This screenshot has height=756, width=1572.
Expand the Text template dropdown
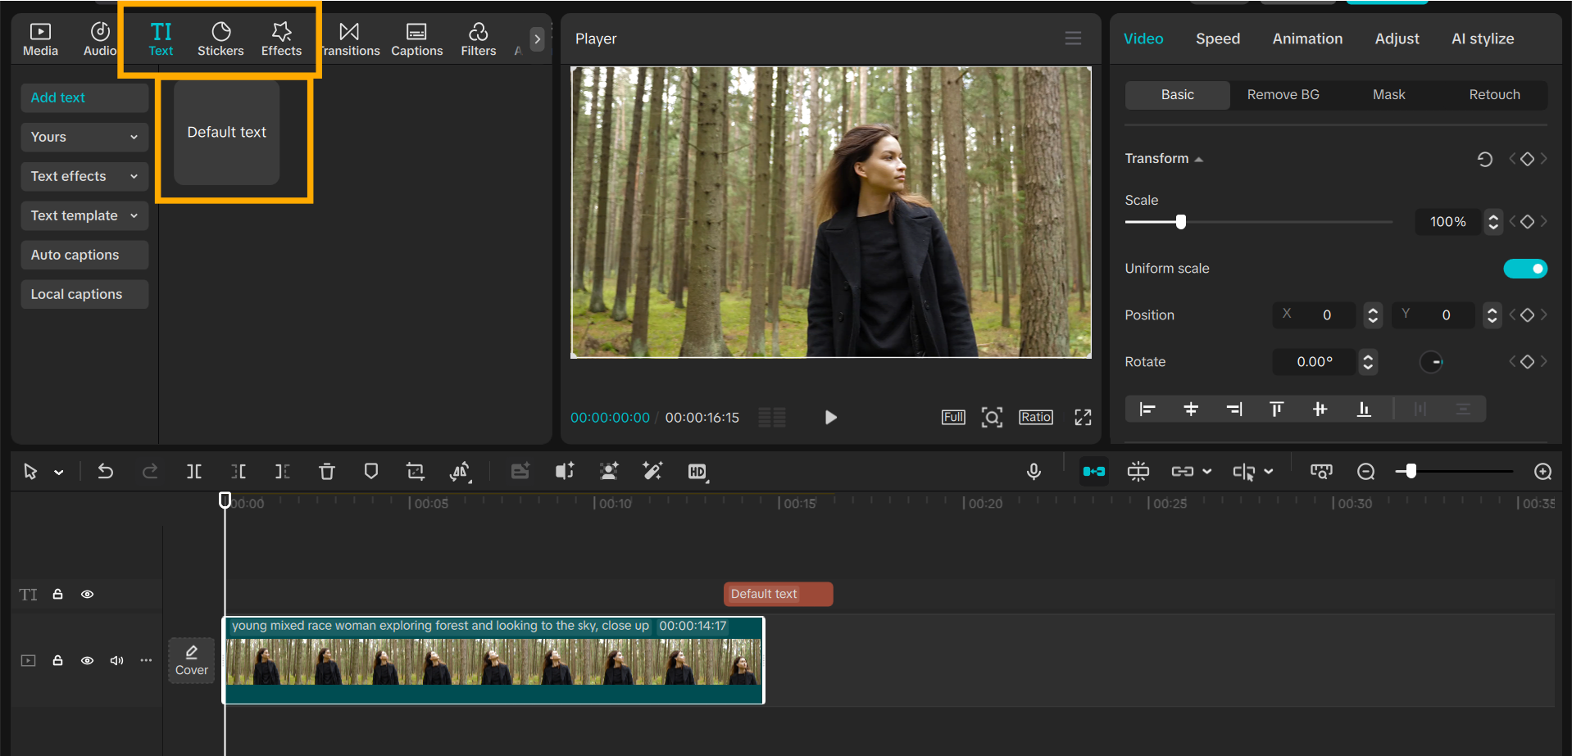pyautogui.click(x=84, y=215)
